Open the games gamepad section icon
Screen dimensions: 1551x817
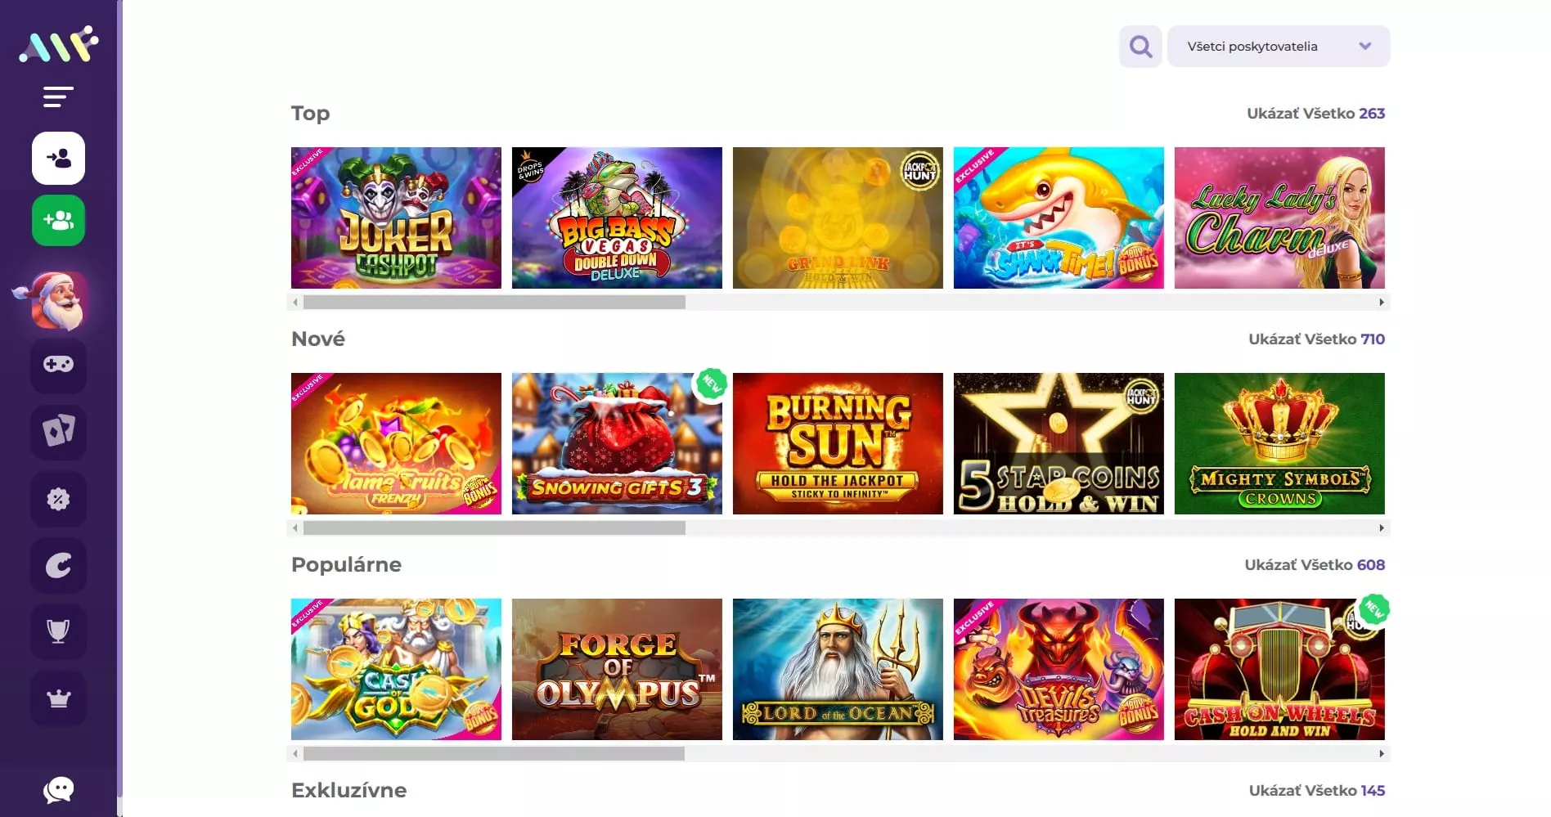(x=58, y=366)
